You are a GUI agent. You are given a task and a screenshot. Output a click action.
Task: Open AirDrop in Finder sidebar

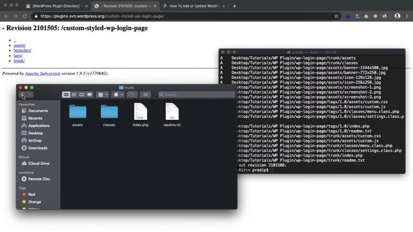coord(35,140)
